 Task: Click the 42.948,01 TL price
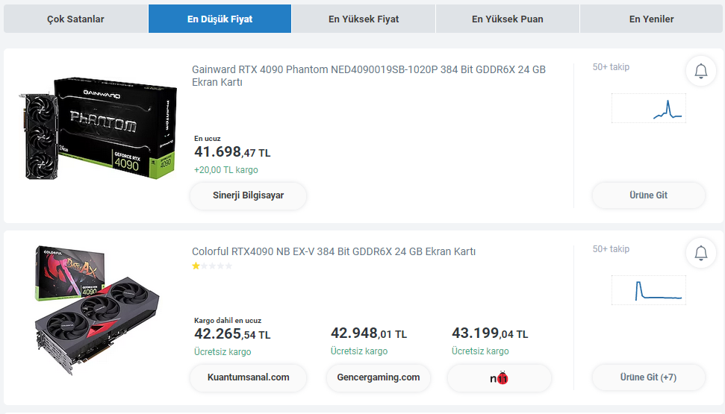point(369,333)
